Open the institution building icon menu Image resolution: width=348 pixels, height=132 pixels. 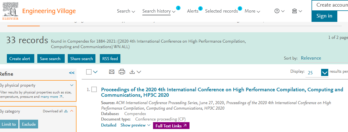pyautogui.click(x=297, y=11)
